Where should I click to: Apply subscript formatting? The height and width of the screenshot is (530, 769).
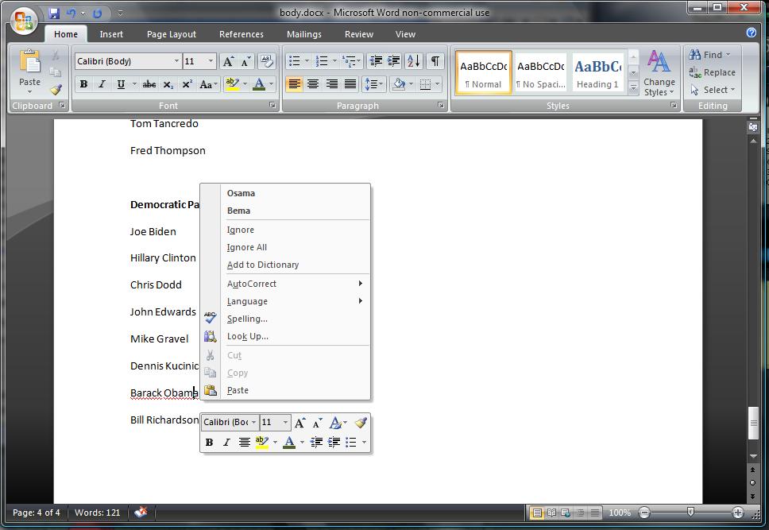pos(168,84)
